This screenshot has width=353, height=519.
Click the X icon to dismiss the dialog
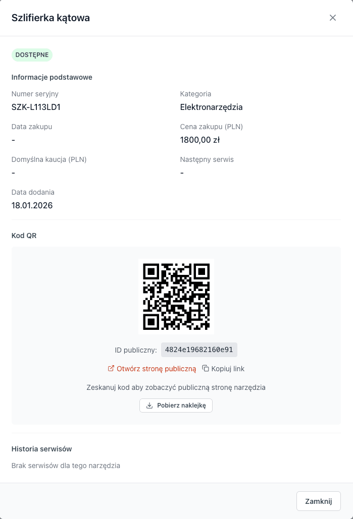click(333, 18)
